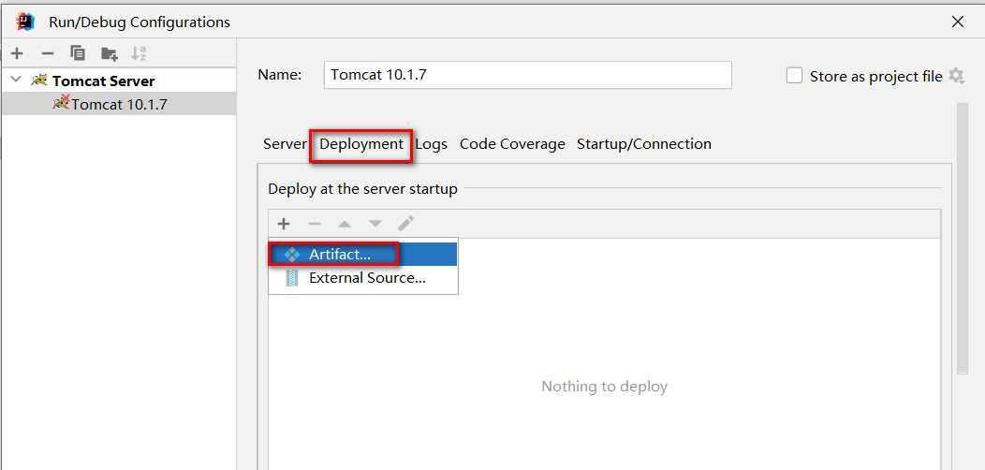
Task: Choose Artifact... from the popup menu
Action: click(339, 255)
